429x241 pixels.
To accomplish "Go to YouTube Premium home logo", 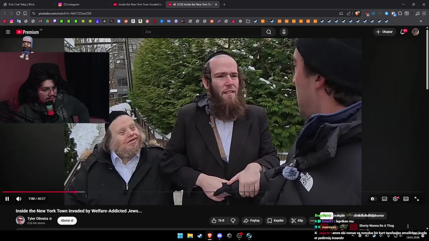I will pos(28,32).
